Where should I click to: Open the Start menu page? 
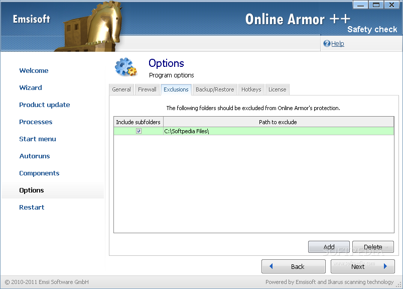pyautogui.click(x=38, y=139)
